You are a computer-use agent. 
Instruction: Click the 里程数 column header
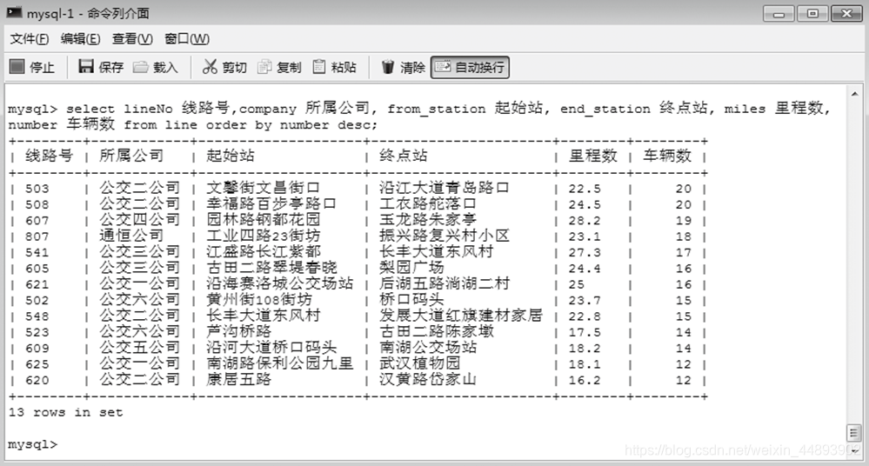pos(593,156)
